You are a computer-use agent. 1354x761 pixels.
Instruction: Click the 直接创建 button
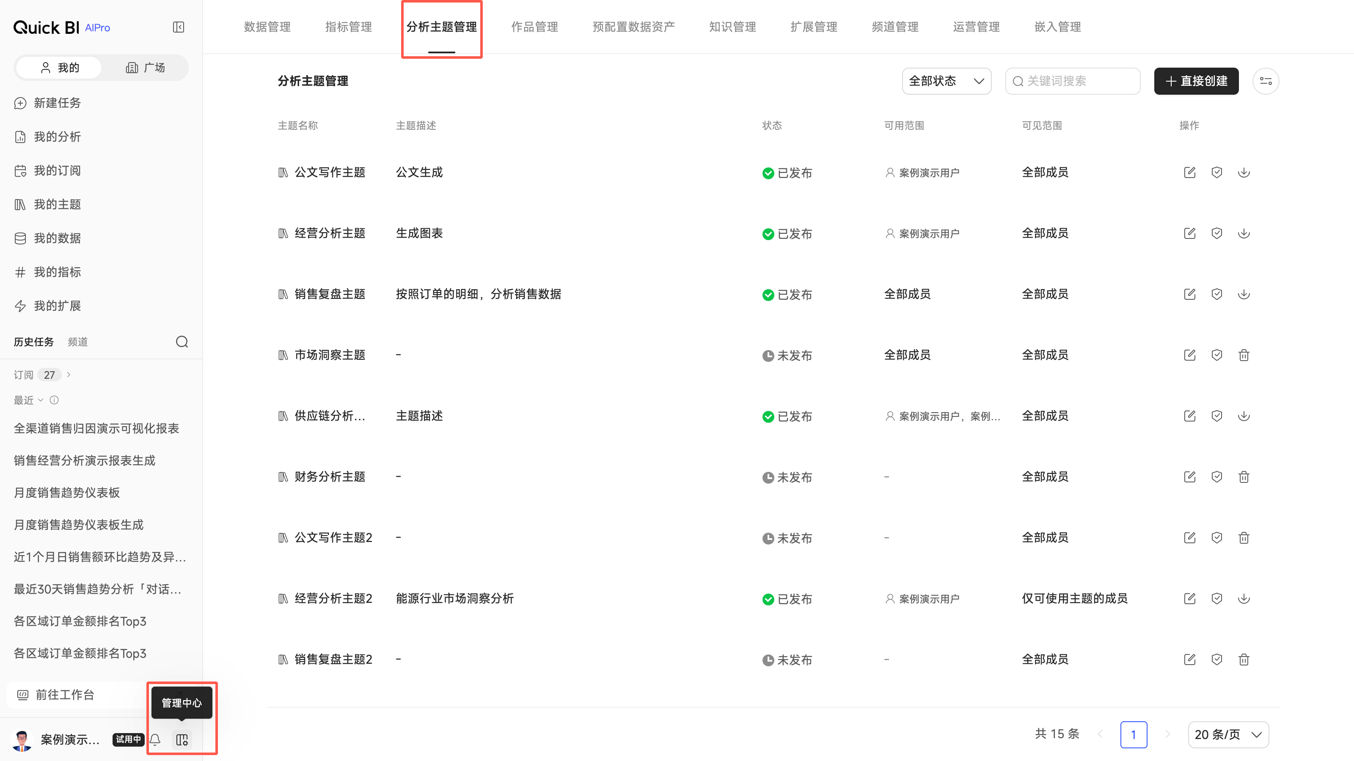(1196, 81)
